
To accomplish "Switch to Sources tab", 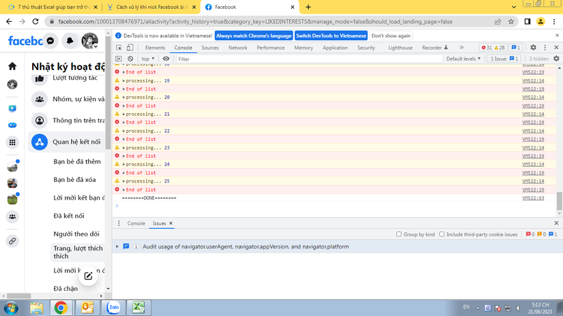I will [x=210, y=48].
